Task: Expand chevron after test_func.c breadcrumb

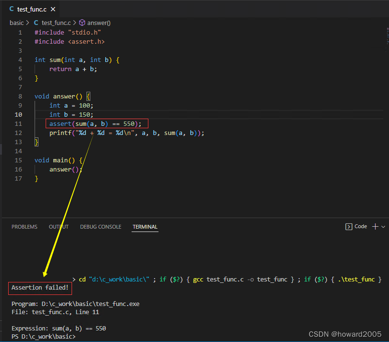Action: pos(74,23)
